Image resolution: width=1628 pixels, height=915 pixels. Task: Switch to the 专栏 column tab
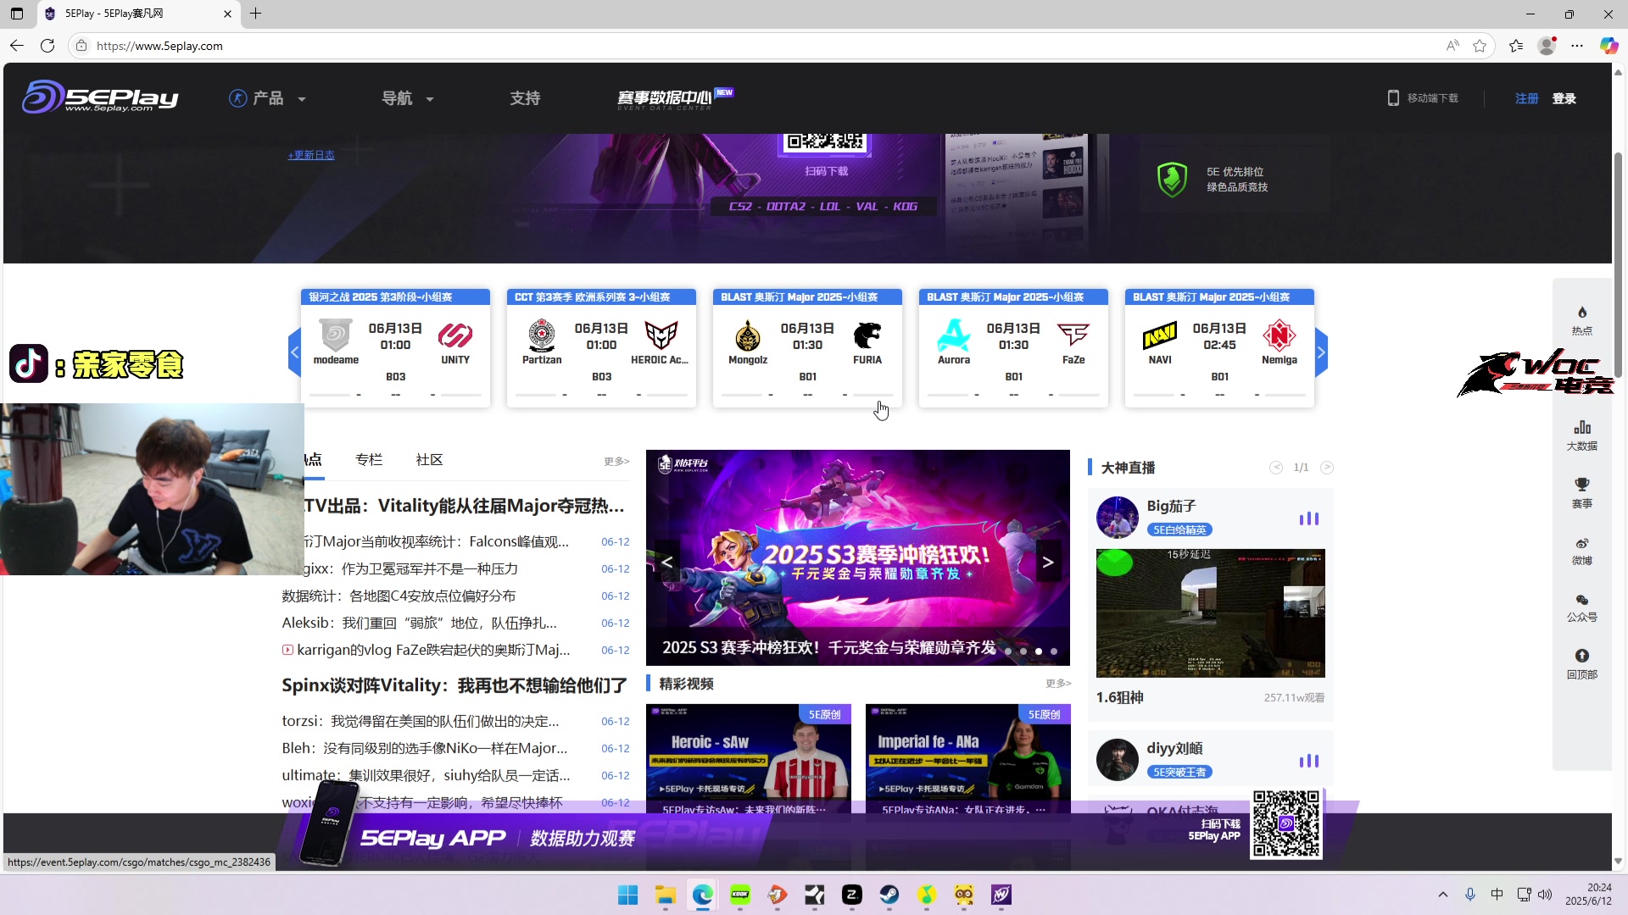click(369, 459)
